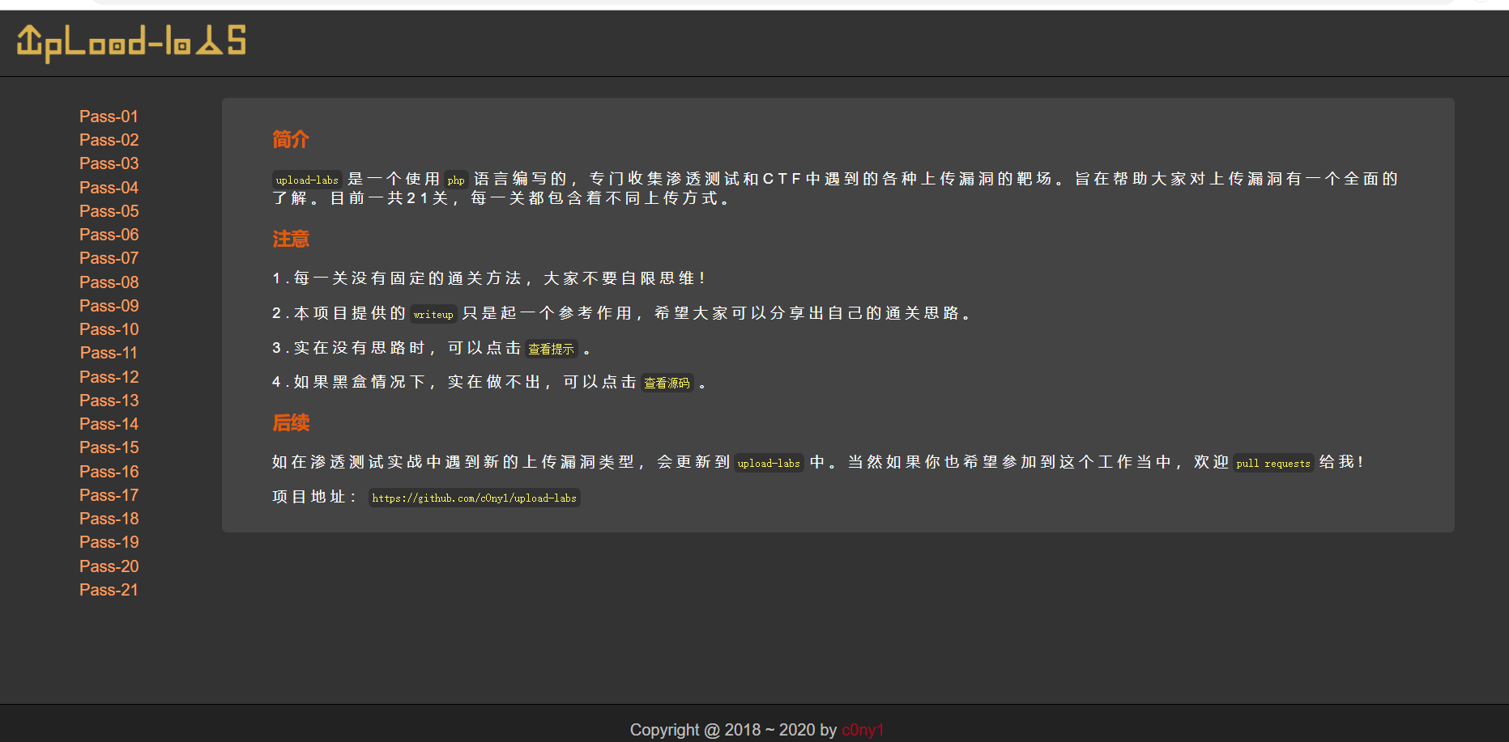
Task: Open Pass-06 level
Action: click(x=109, y=235)
